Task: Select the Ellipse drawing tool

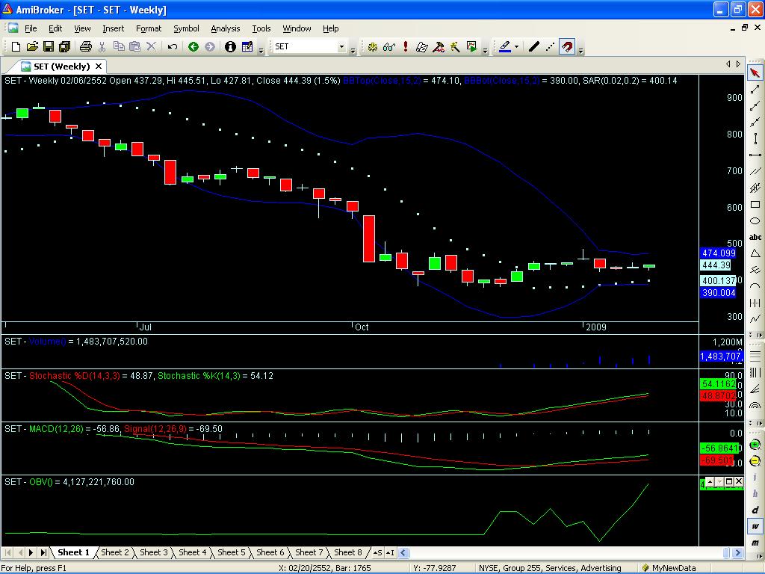Action: [x=755, y=221]
